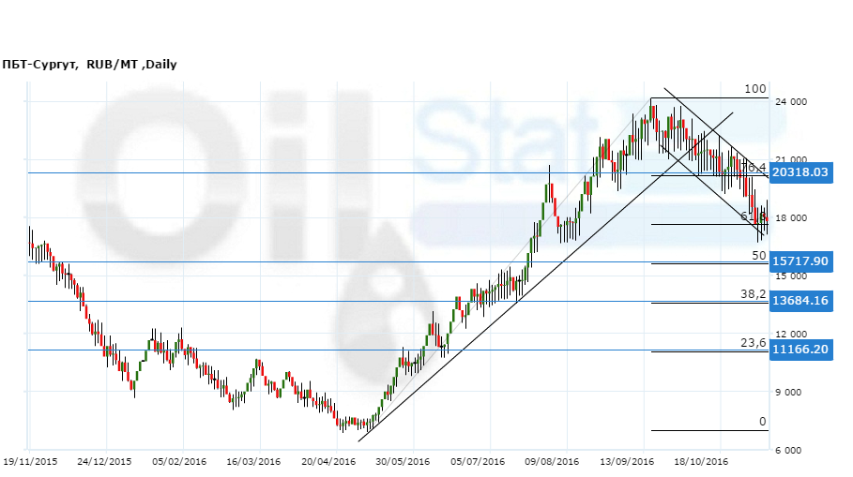Click the 24/12/2015 date axis label
Image resolution: width=853 pixels, height=477 pixels.
[x=102, y=461]
